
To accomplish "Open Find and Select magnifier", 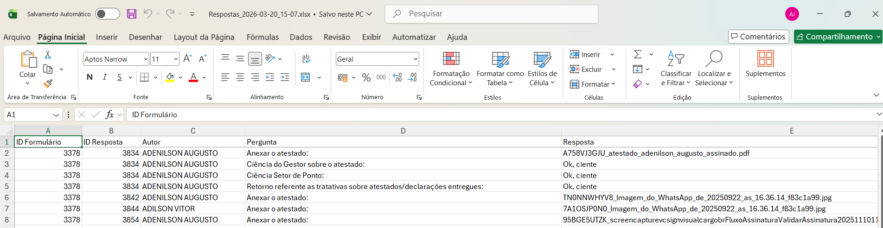I will click(x=714, y=59).
